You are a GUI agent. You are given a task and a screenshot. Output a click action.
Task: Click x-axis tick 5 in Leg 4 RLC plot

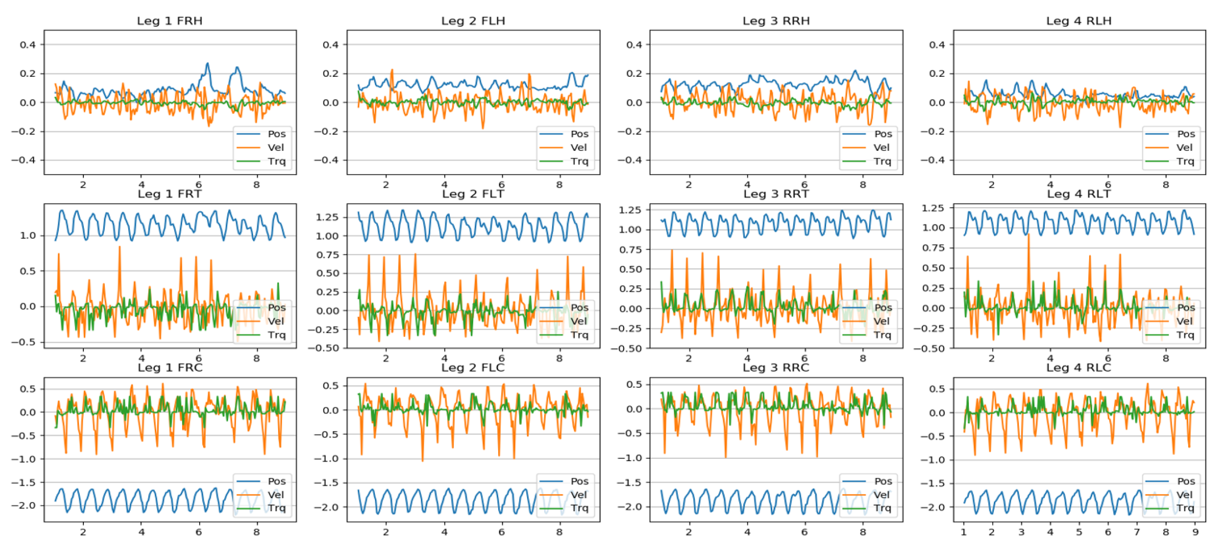(x=1079, y=533)
